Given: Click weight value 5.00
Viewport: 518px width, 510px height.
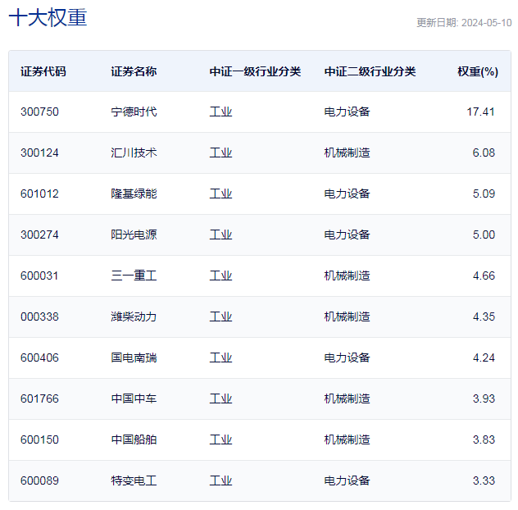Looking at the screenshot, I should pos(484,235).
